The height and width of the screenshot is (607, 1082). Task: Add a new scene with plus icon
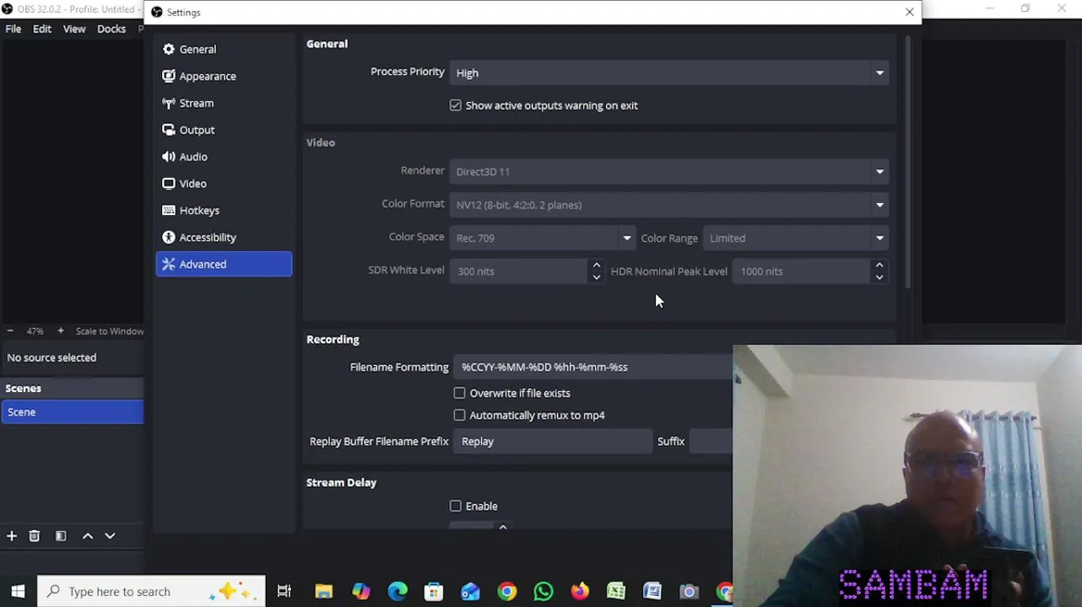tap(12, 536)
